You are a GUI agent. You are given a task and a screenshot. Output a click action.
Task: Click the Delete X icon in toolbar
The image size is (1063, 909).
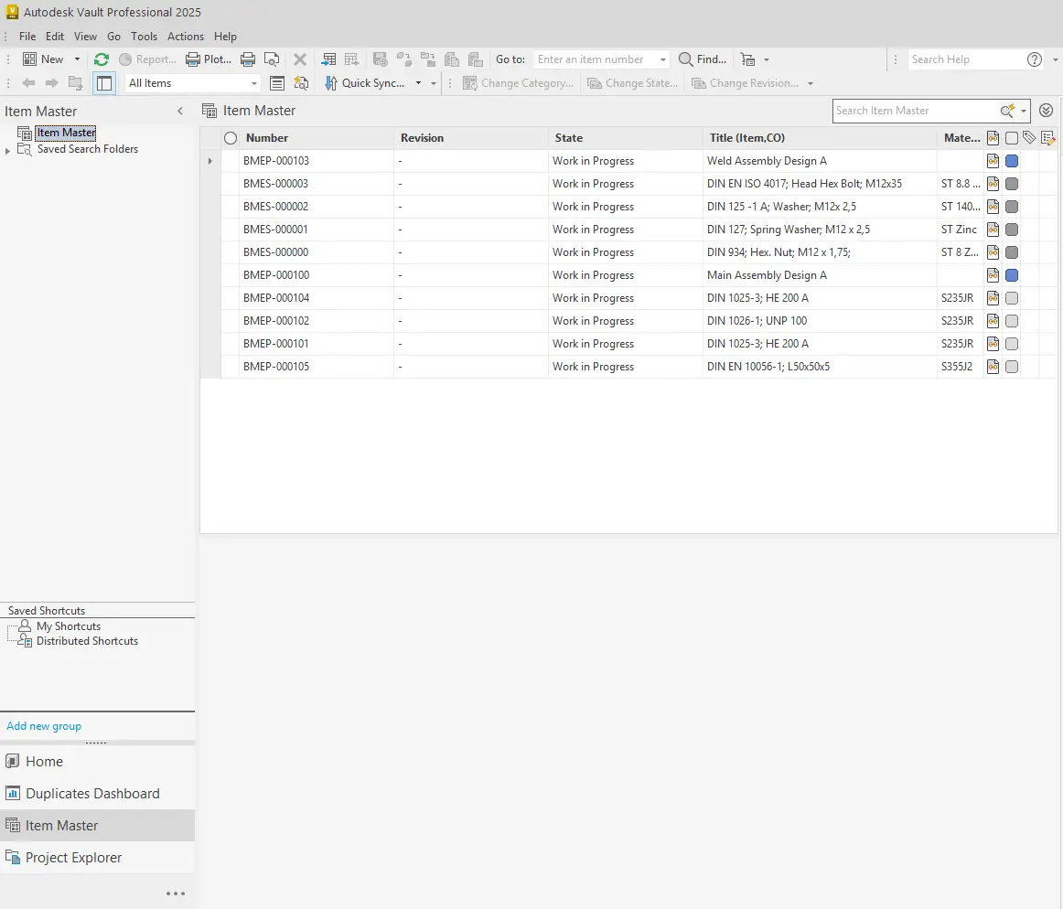(300, 59)
